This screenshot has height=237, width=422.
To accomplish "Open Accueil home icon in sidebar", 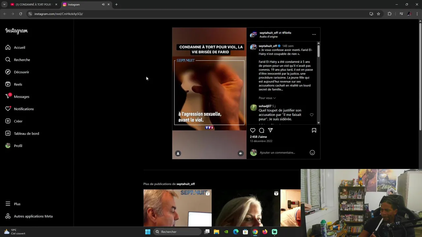I will pyautogui.click(x=8, y=47).
